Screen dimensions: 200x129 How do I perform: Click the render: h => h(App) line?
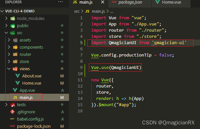click(x=120, y=99)
